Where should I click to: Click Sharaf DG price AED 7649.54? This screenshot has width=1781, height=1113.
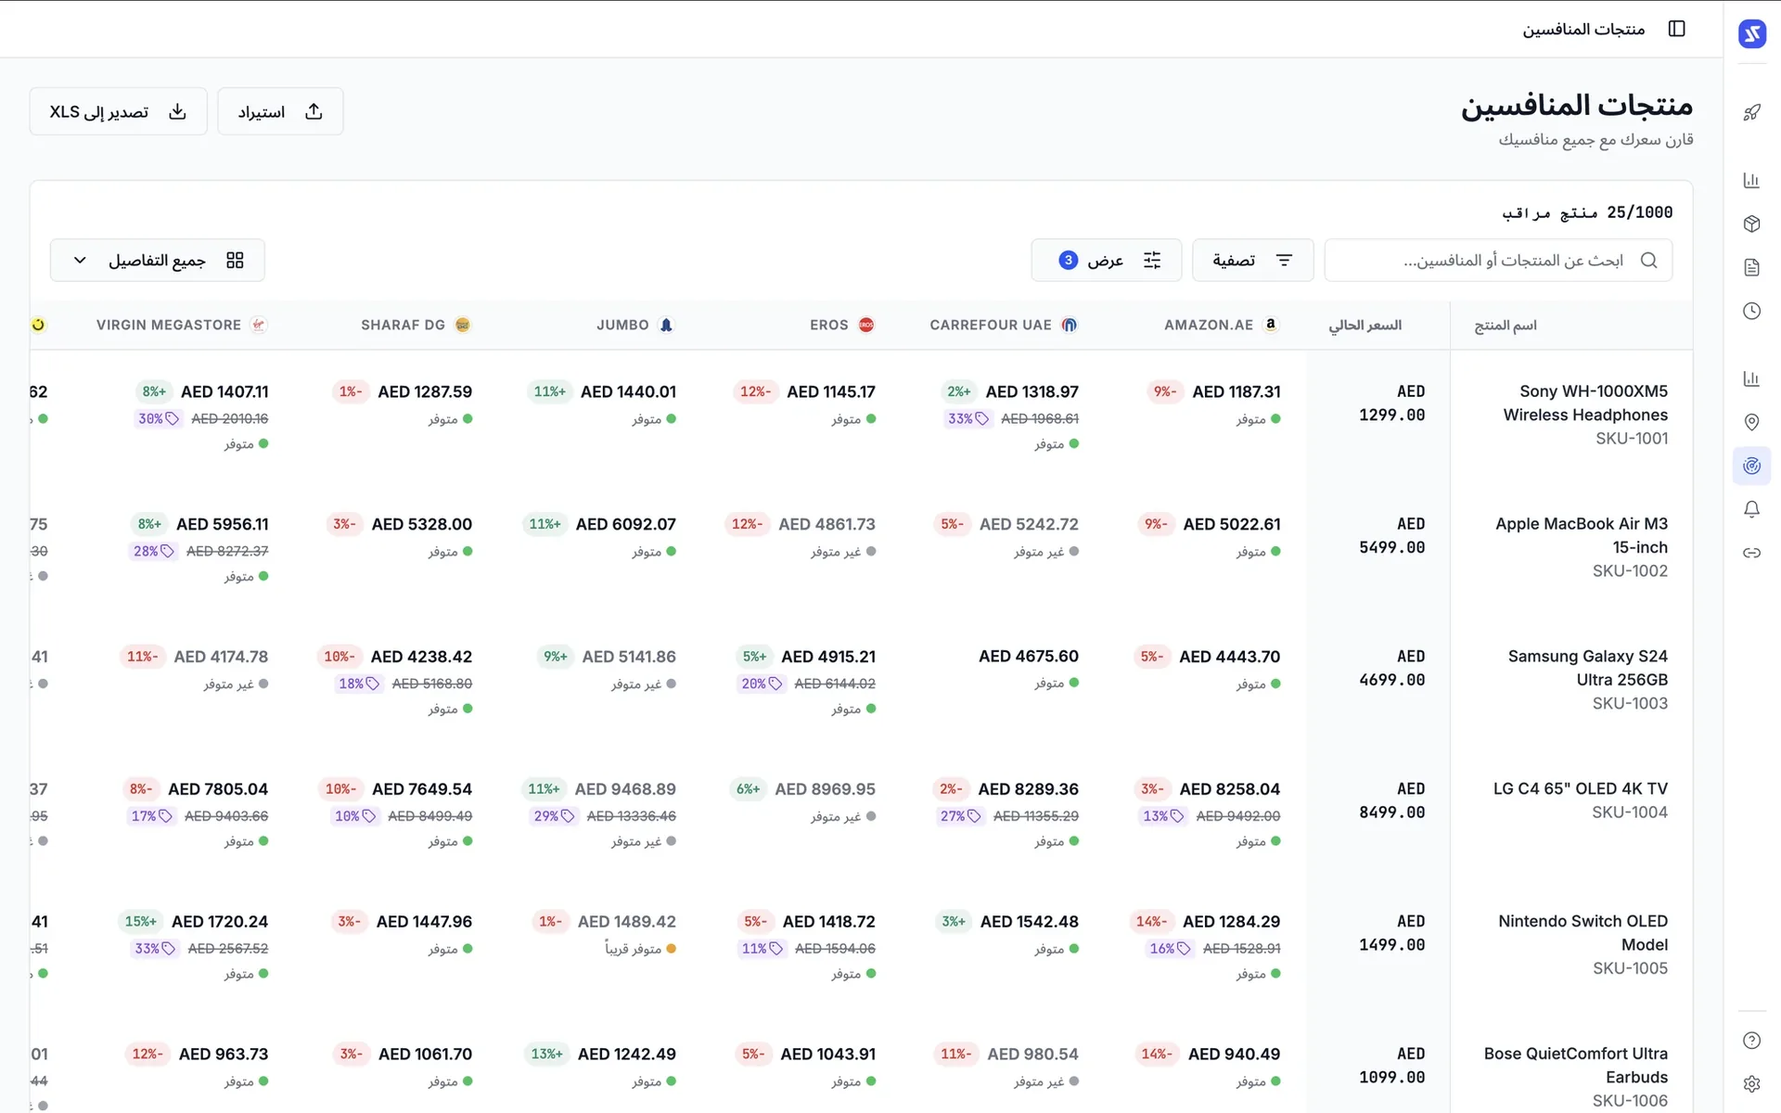click(x=422, y=790)
